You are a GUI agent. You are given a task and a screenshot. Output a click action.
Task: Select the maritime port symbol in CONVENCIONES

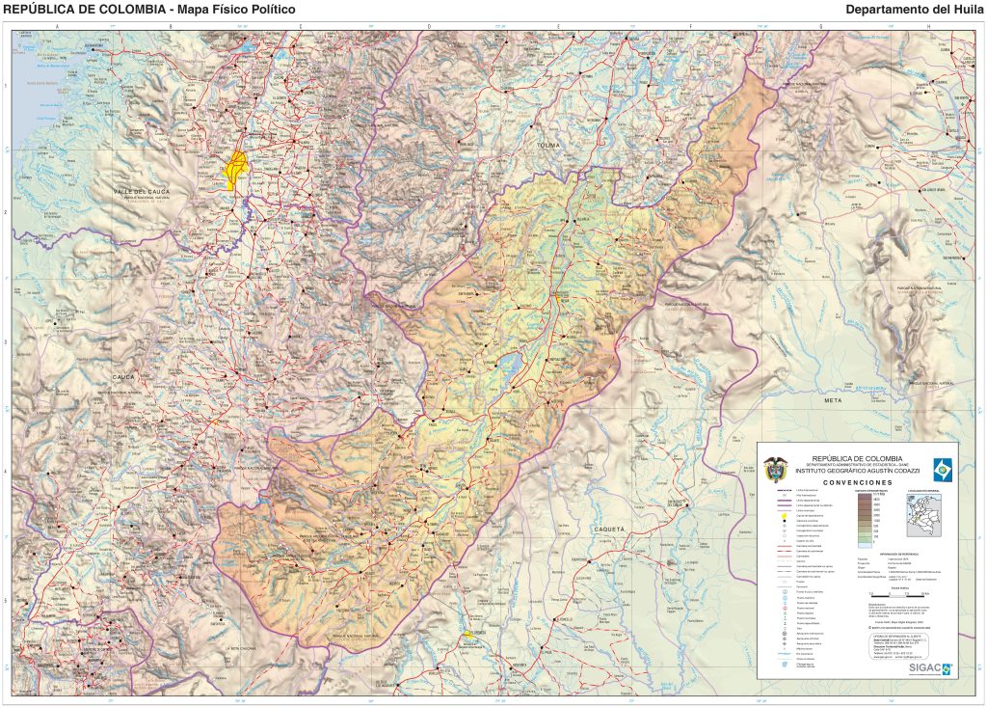pyautogui.click(x=784, y=598)
